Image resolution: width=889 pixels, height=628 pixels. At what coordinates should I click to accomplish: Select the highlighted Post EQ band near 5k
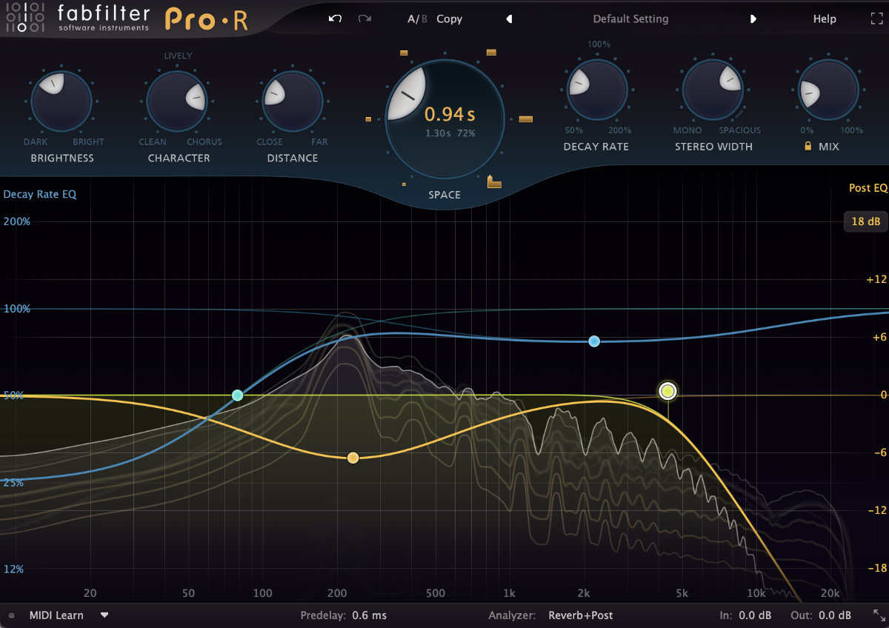coord(668,391)
